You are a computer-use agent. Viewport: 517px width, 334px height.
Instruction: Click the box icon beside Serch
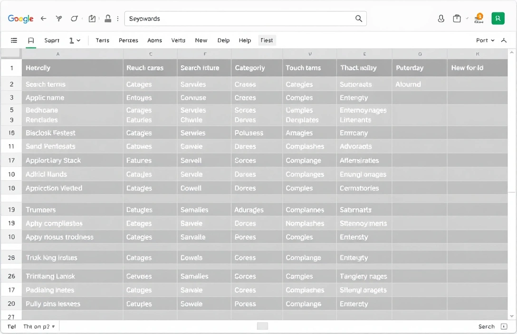tap(504, 326)
